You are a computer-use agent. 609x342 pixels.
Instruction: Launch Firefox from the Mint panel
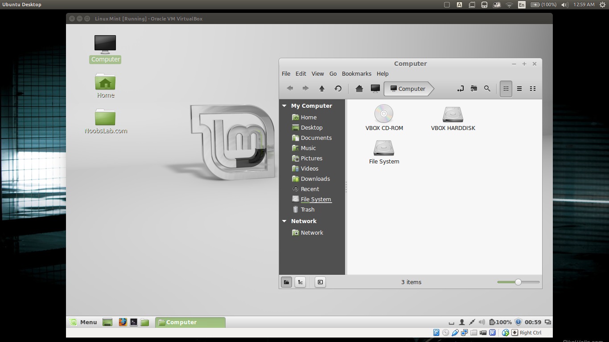coord(123,322)
